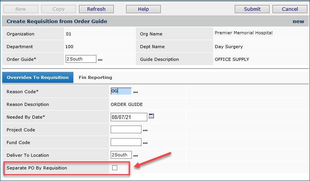This screenshot has width=310, height=181.
Task: Open Fund Code lookup ellipsis
Action: (x=145, y=143)
